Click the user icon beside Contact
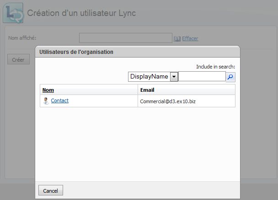278x200 pixels. click(x=46, y=101)
